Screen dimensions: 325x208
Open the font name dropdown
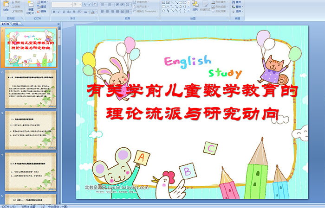[71, 5]
